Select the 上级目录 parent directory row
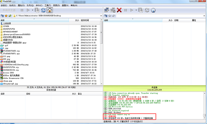 pos(50,23)
